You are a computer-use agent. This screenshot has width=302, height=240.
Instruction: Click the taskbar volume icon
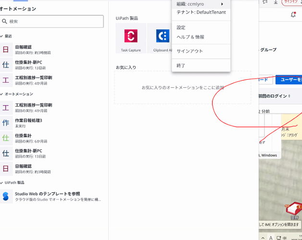pyautogui.click(x=285, y=238)
